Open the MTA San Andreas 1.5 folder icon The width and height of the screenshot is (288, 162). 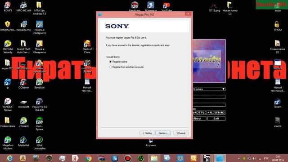(39, 8)
